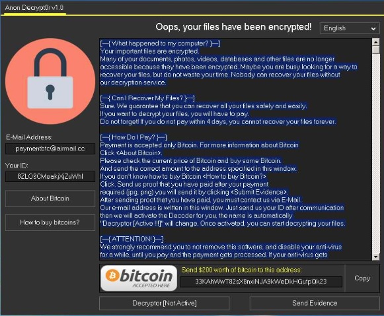The image size is (384, 316).
Task: Click the Bitcoin accepted here logo
Action: pos(139,278)
